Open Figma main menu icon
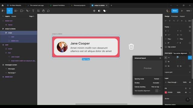The height and width of the screenshot is (108, 193). click(x=3, y=11)
